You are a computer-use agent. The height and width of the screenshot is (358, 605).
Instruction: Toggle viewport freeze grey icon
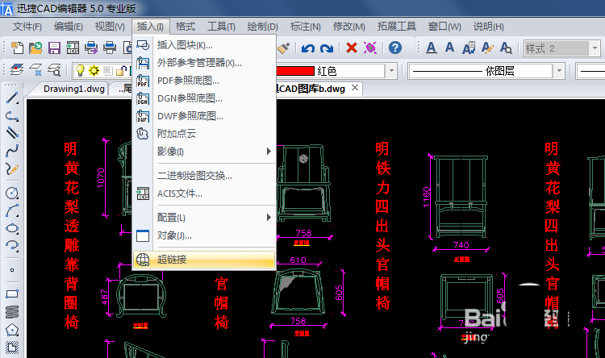pos(107,71)
